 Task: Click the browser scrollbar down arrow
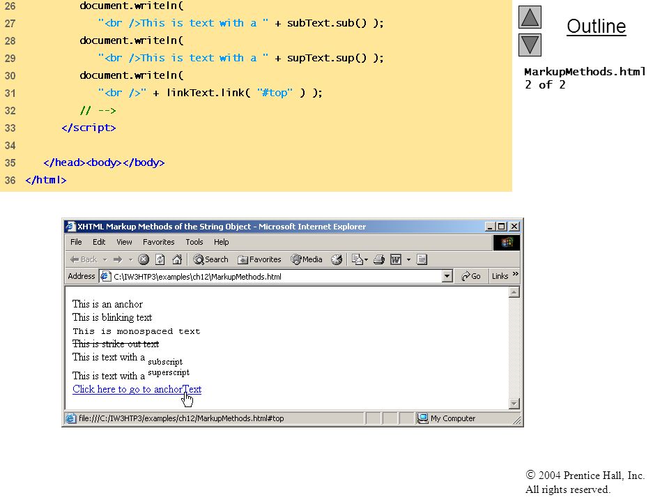[514, 404]
